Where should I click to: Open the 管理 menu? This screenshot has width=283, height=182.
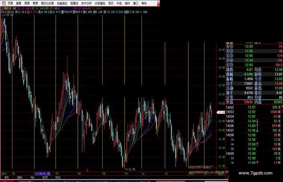coord(35,3)
